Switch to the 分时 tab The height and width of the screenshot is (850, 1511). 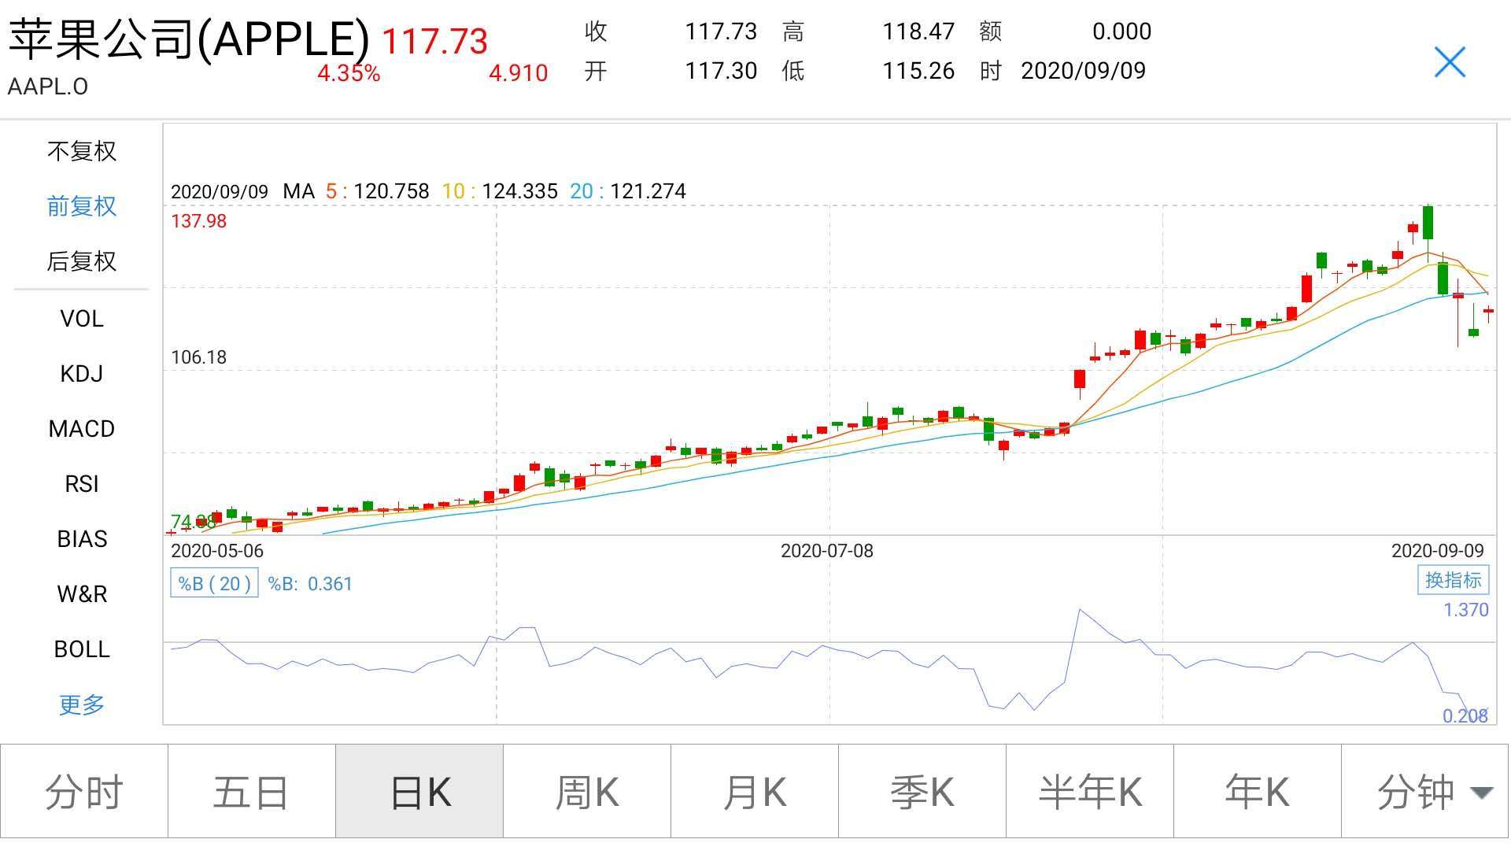pyautogui.click(x=84, y=792)
